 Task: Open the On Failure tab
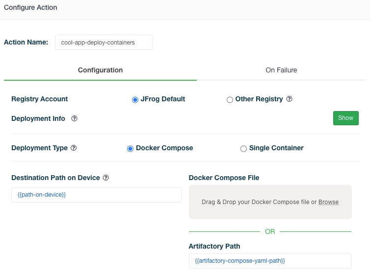(x=281, y=70)
